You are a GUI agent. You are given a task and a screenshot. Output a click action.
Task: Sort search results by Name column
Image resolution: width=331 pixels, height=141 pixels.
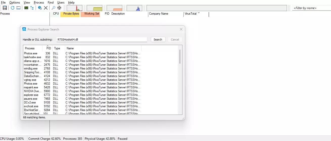pos(103,48)
